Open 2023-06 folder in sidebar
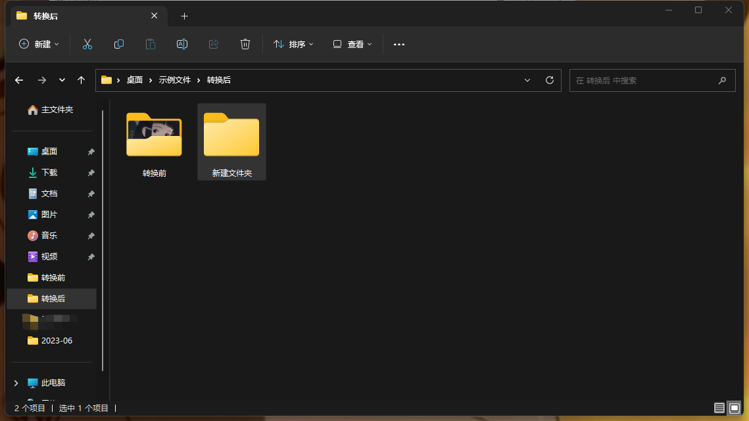 [x=57, y=341]
